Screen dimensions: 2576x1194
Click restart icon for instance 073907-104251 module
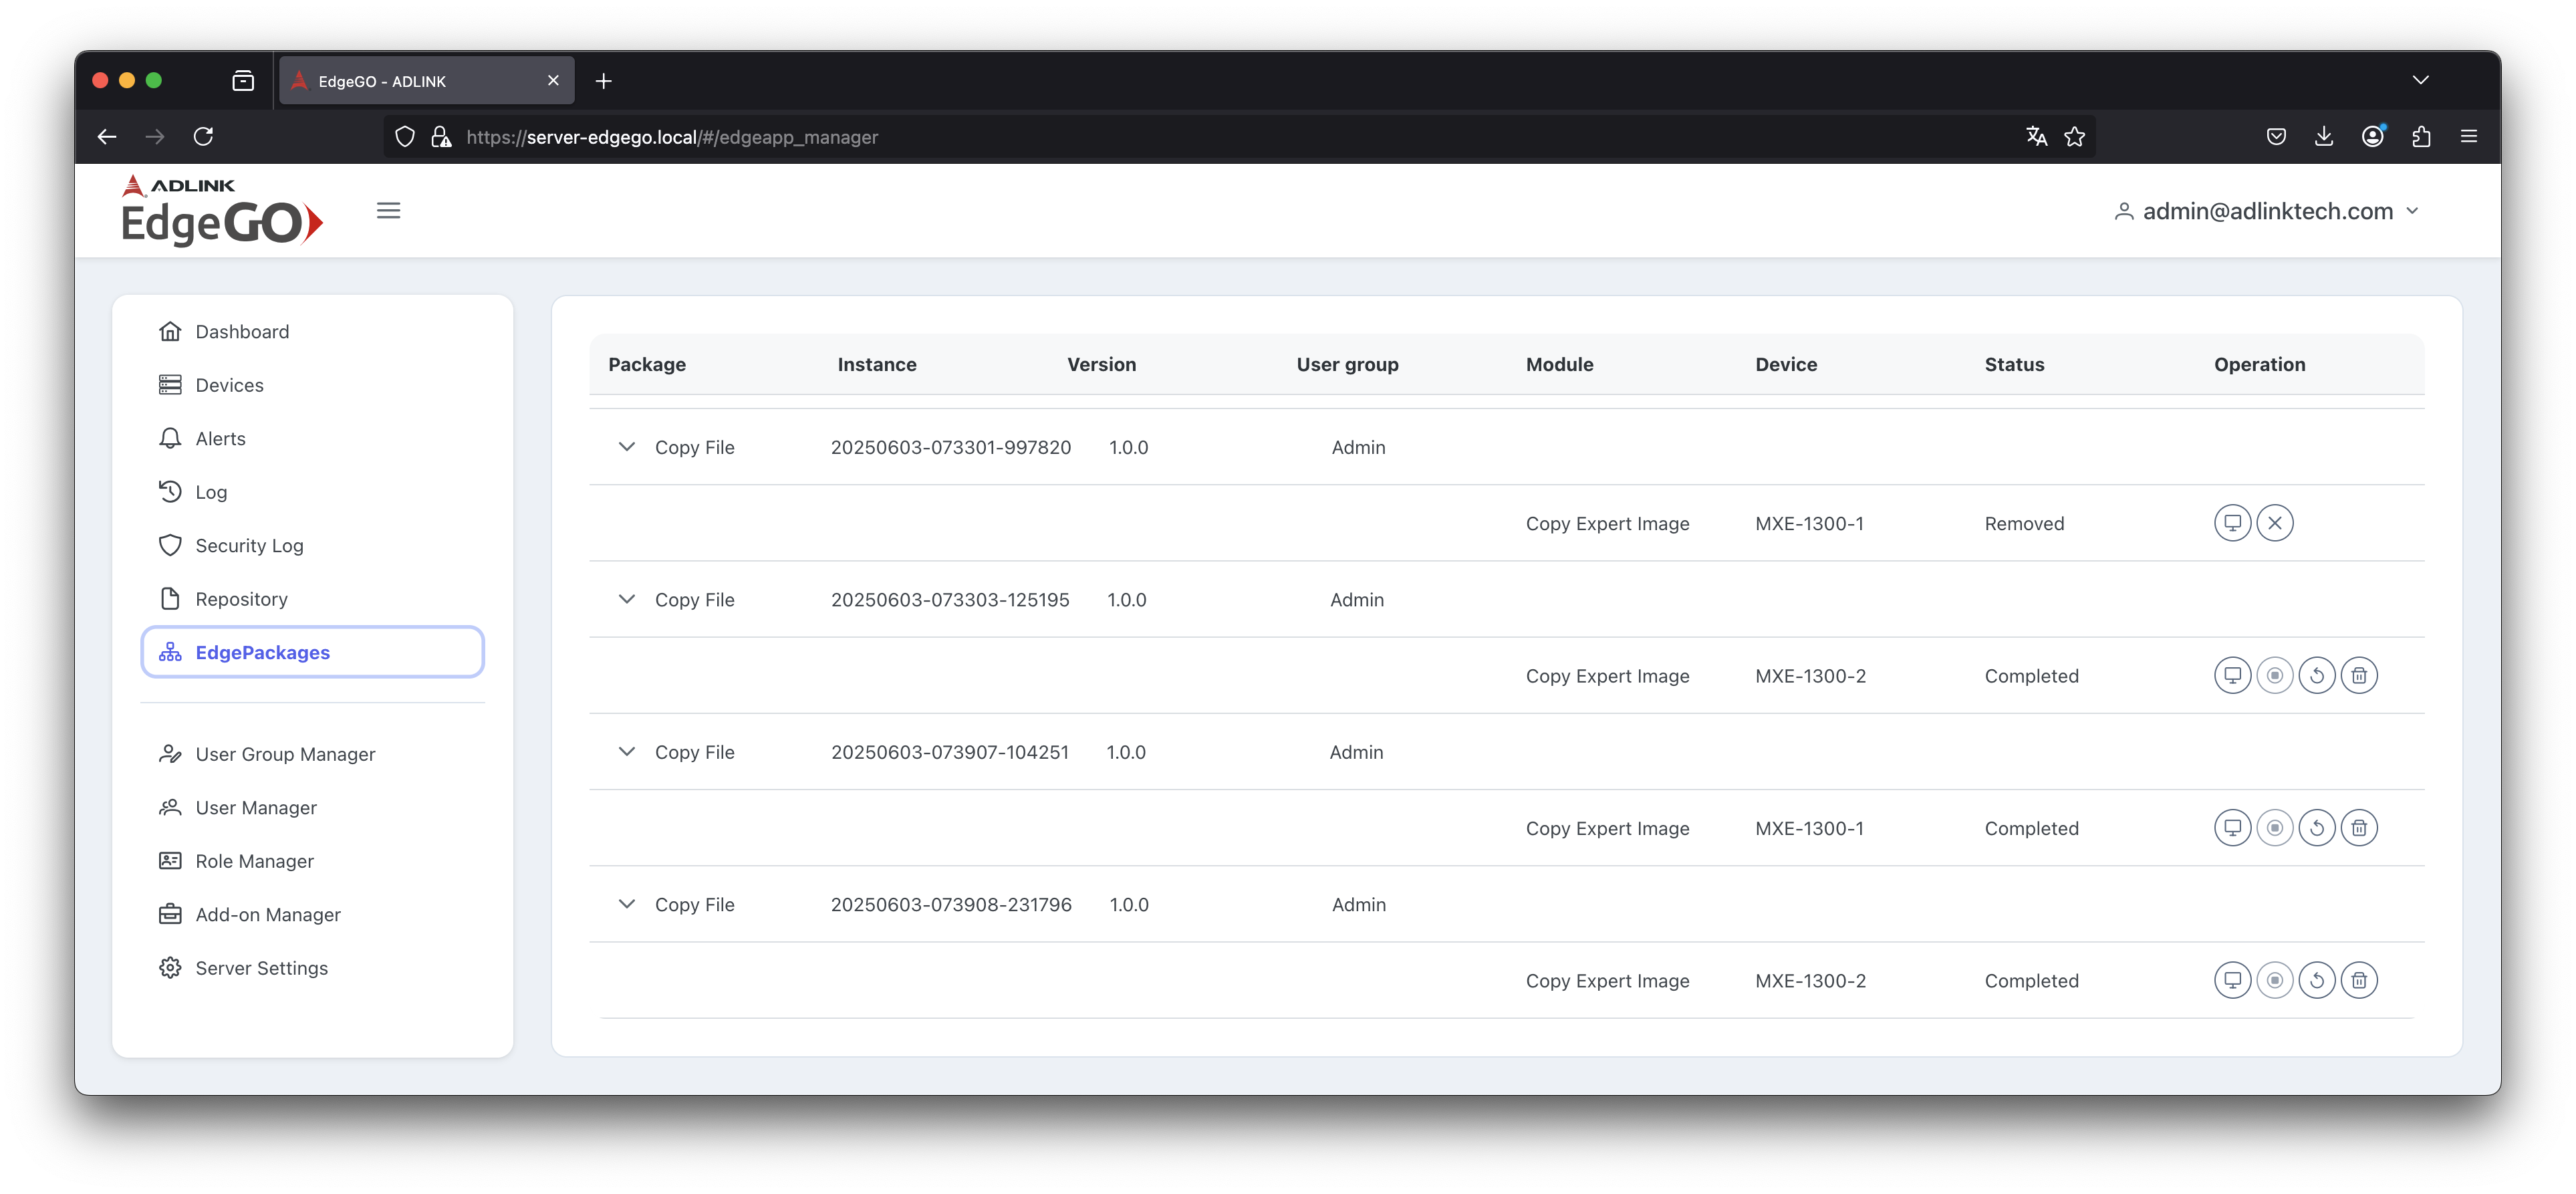pyautogui.click(x=2317, y=828)
